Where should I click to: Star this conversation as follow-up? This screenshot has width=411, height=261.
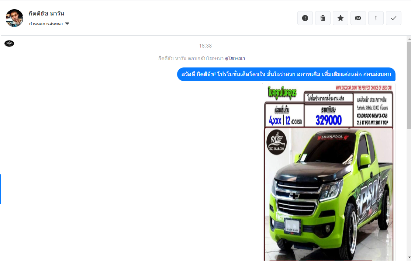click(x=341, y=18)
